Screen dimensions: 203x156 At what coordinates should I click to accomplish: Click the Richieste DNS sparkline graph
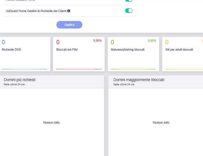[25, 68]
